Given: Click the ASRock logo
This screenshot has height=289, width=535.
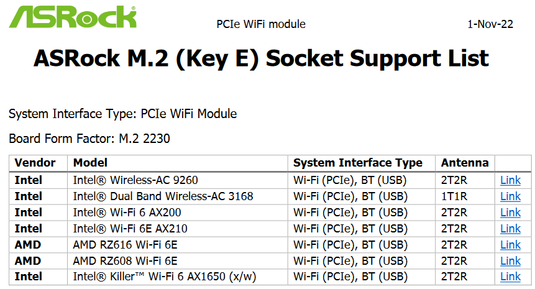Looking at the screenshot, I should click(73, 17).
